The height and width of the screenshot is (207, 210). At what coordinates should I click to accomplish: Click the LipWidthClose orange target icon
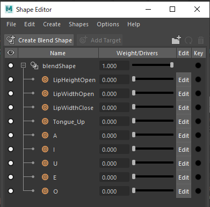tap(45, 107)
